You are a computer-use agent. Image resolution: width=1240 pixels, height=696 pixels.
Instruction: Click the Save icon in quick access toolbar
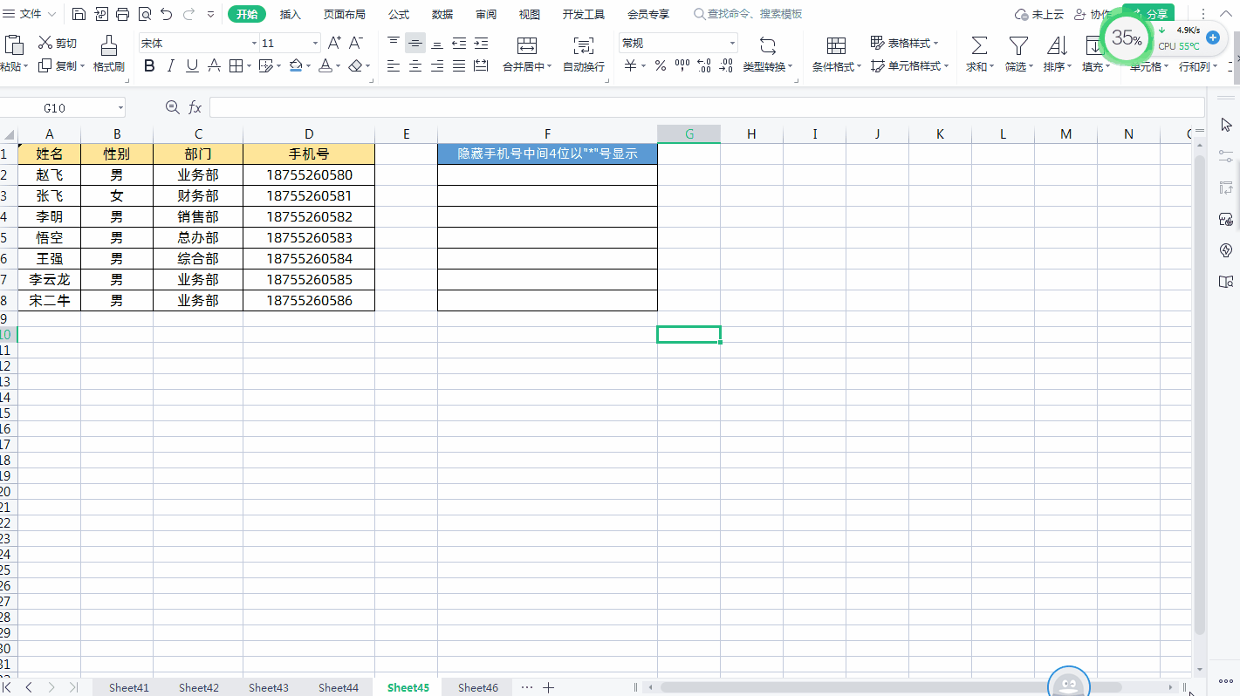pyautogui.click(x=79, y=14)
